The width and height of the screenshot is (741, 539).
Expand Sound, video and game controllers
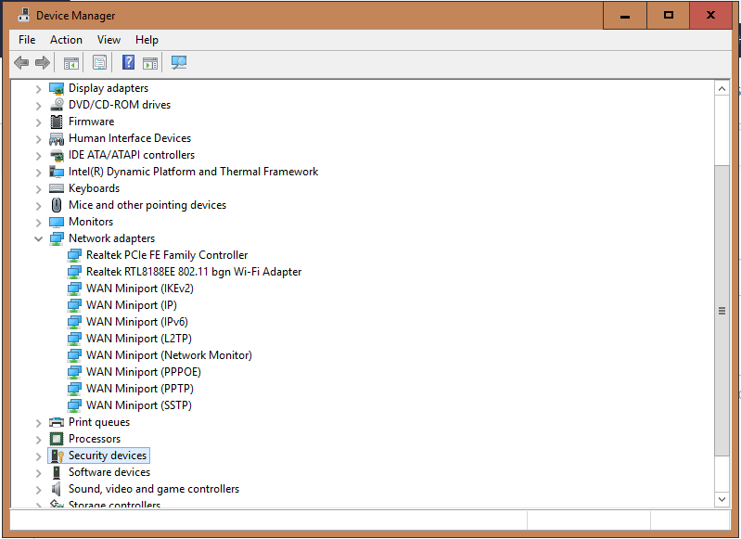point(38,489)
